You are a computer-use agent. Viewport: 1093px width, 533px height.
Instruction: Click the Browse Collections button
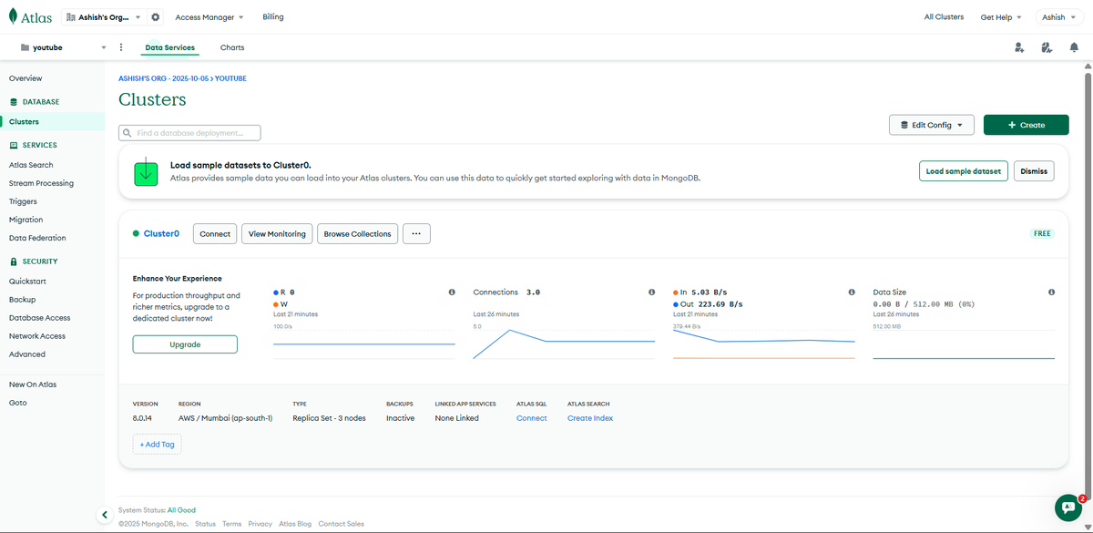357,234
